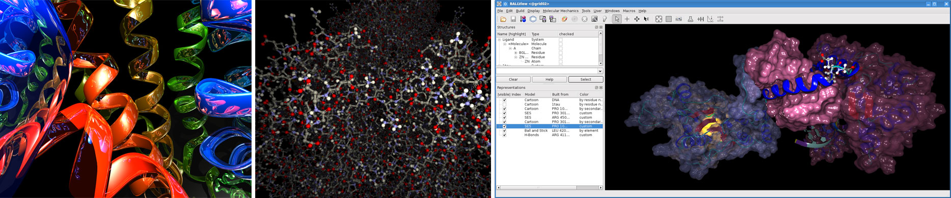
Task: Select the lightbulb lighting icon
Action: click(x=605, y=19)
